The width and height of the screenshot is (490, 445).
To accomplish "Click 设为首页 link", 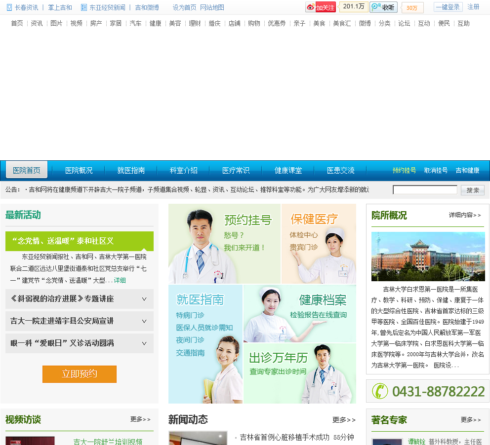I will pyautogui.click(x=184, y=7).
